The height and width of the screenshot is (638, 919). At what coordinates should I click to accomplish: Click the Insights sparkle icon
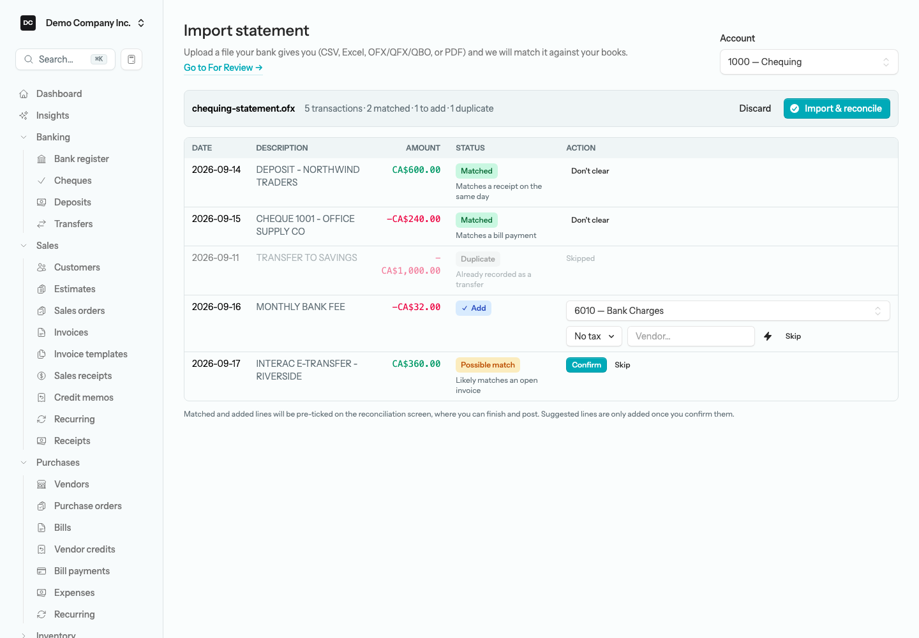pyautogui.click(x=24, y=115)
